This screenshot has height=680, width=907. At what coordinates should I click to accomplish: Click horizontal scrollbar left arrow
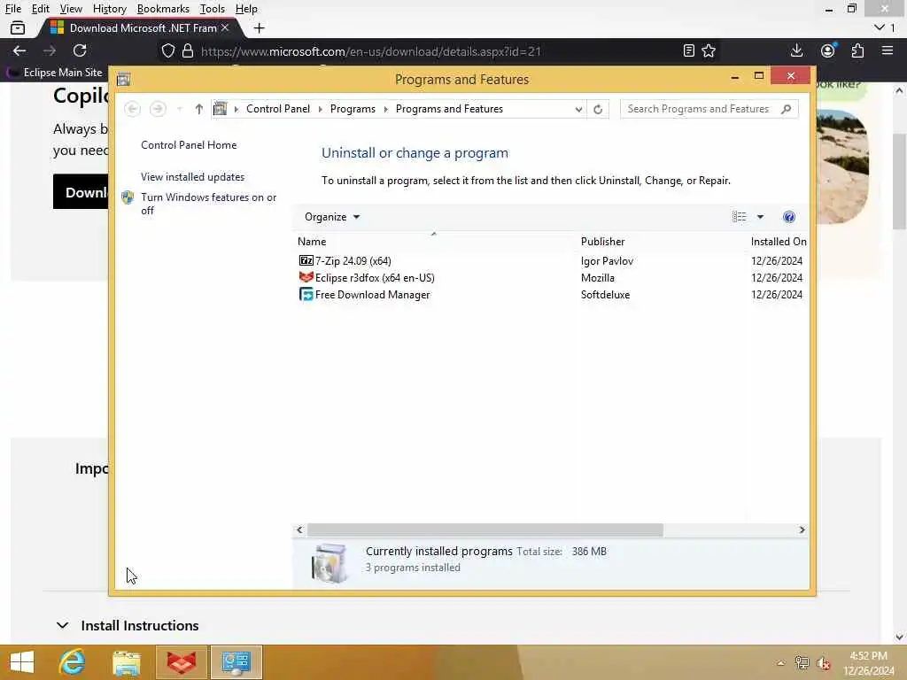(x=299, y=529)
